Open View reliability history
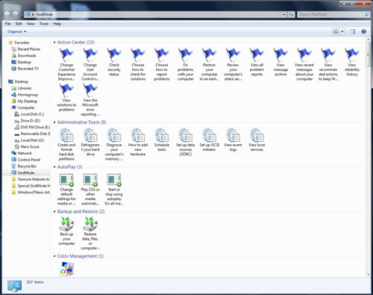The image size is (373, 295). pos(352,62)
